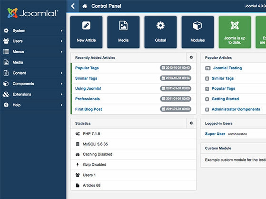Open Popular Tags in Popular Articles
This screenshot has height=199, width=266.
tap(223, 89)
